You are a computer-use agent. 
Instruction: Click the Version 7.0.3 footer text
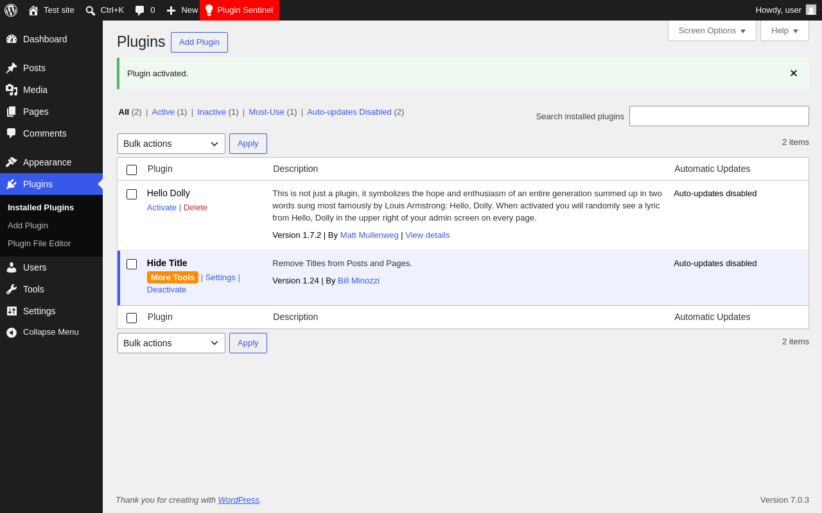tap(785, 500)
